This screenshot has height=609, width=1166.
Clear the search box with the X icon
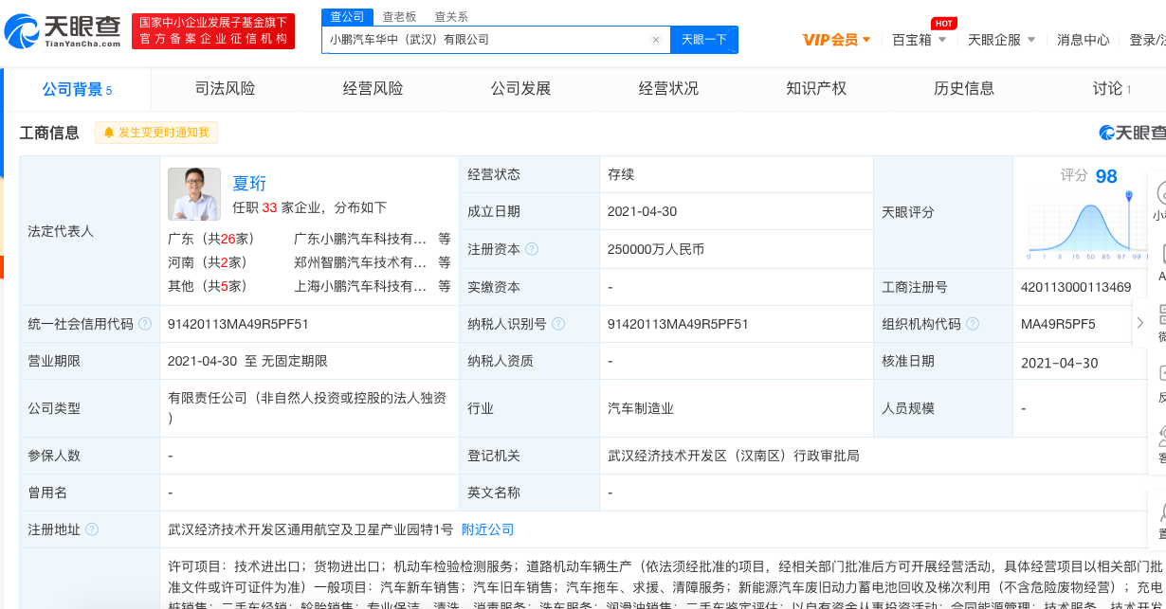pos(655,40)
